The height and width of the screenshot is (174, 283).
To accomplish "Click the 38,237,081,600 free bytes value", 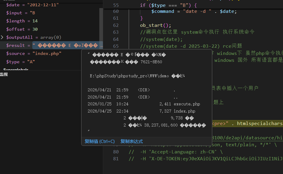I will pos(161,125).
